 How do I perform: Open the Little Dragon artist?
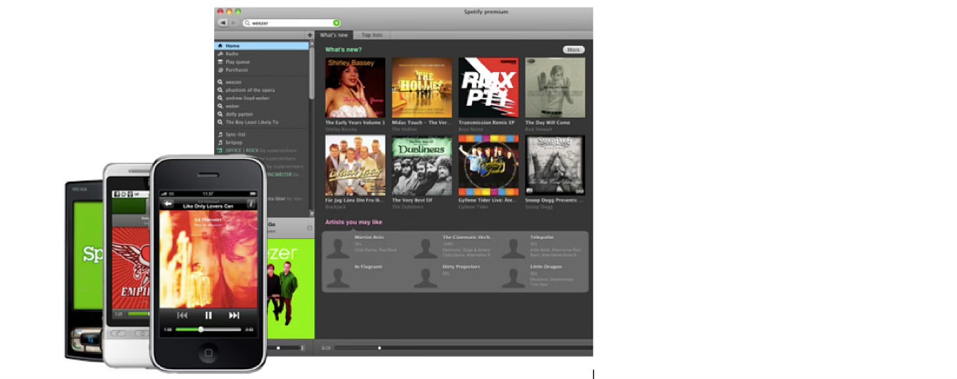547,267
